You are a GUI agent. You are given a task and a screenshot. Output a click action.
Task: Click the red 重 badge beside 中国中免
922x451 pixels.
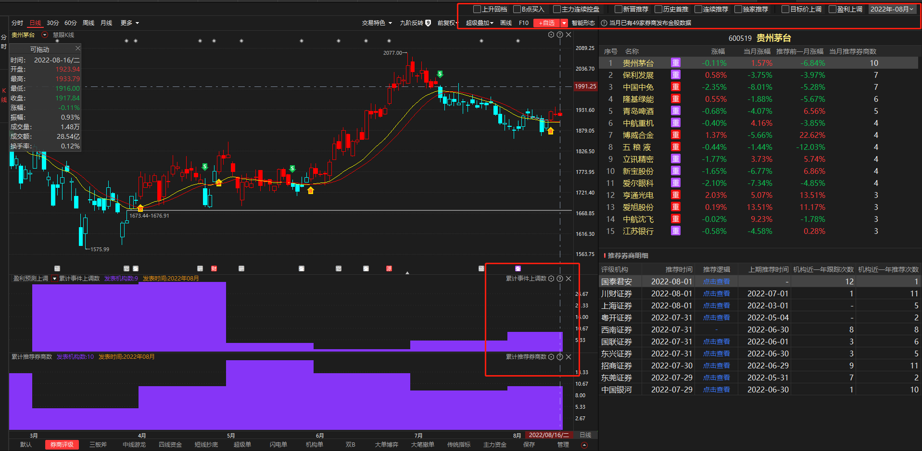(x=676, y=87)
